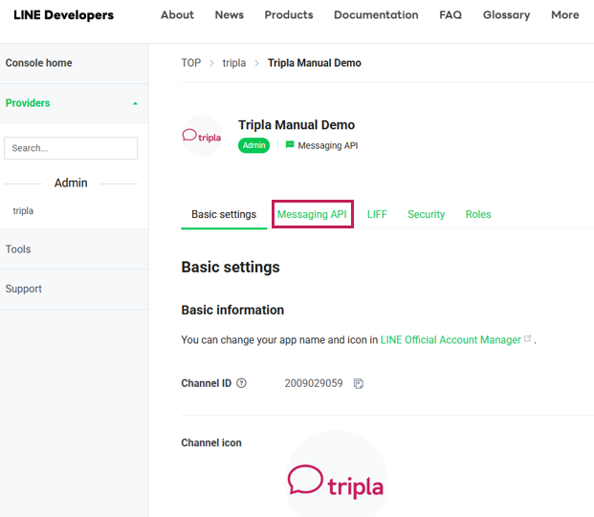594x517 pixels.
Task: Open Support in the sidebar
Action: coord(24,289)
